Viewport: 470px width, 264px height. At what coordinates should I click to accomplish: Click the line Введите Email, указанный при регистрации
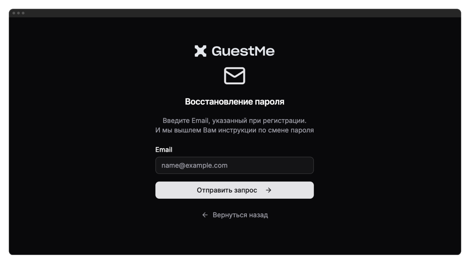pyautogui.click(x=235, y=121)
